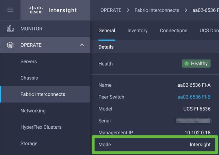This screenshot has width=219, height=155.
Task: Click the aa02-6536 breadcrumb entry
Action: click(x=205, y=10)
